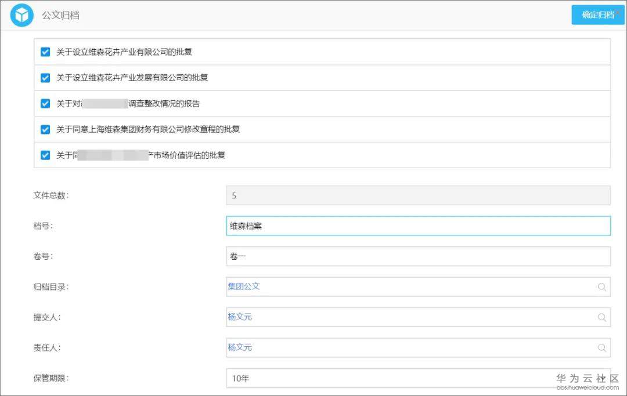The width and height of the screenshot is (627, 396).
Task: Click the first document title row text
Action: pos(125,51)
